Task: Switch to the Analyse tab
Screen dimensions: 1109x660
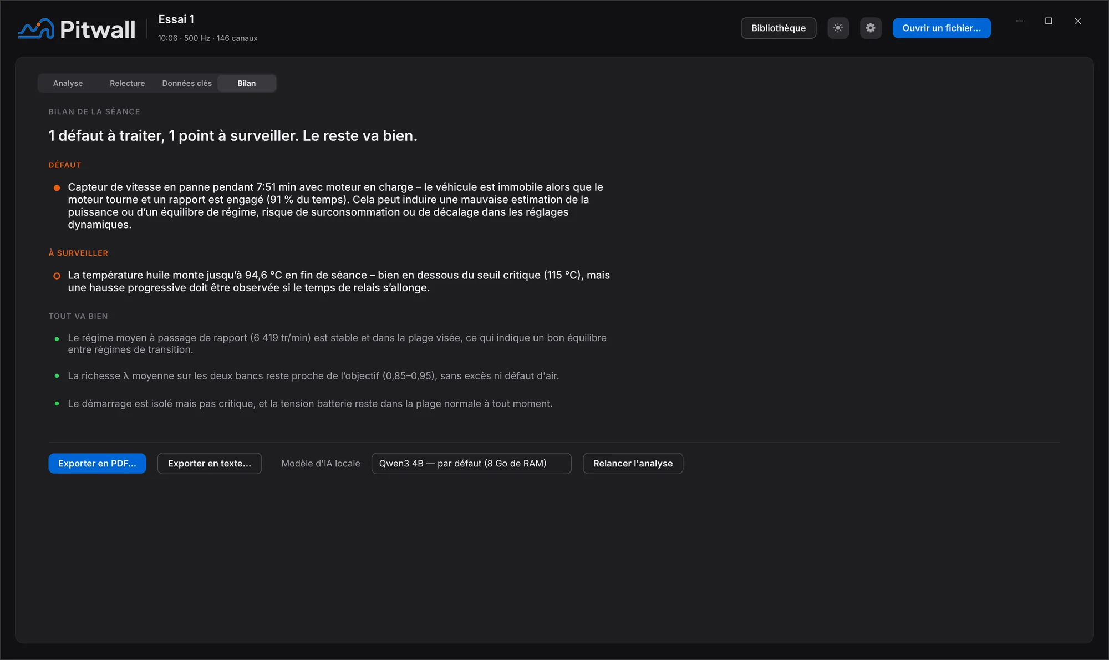Action: (68, 83)
